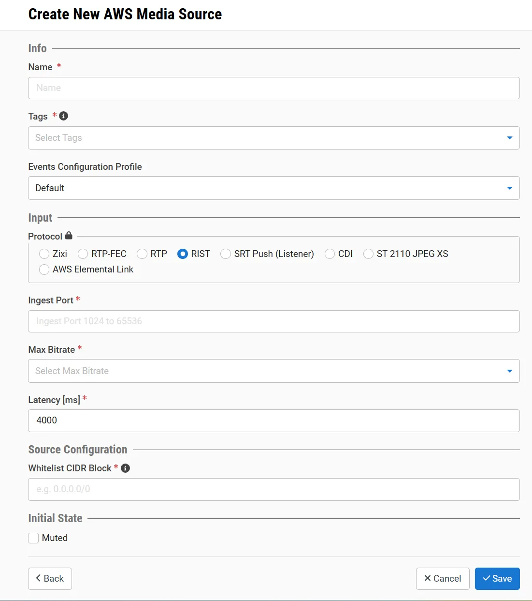532x601 pixels.
Task: Click the Input section heading
Action: 40,218
